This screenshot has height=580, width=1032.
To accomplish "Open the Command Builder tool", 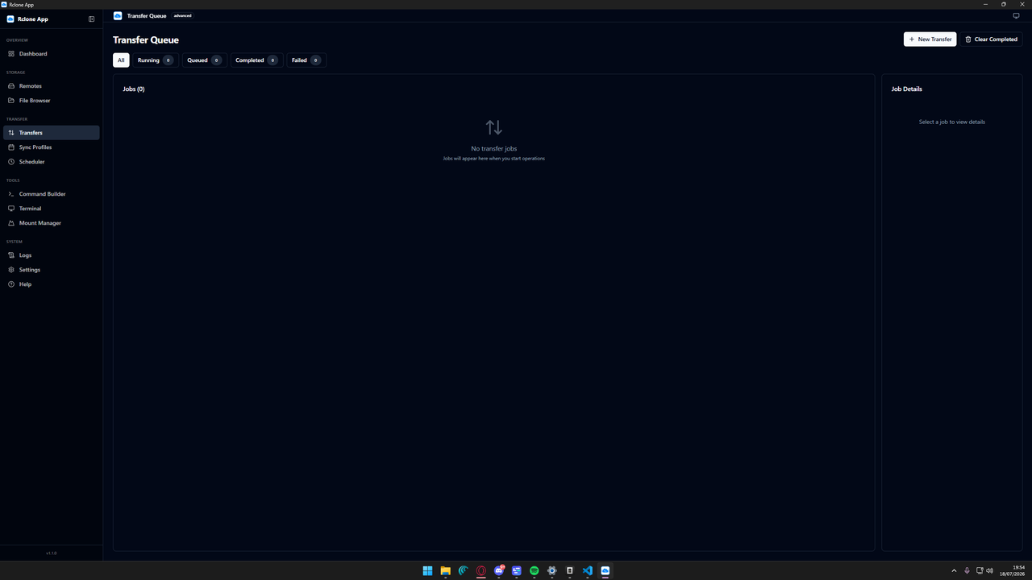I will click(x=51, y=194).
